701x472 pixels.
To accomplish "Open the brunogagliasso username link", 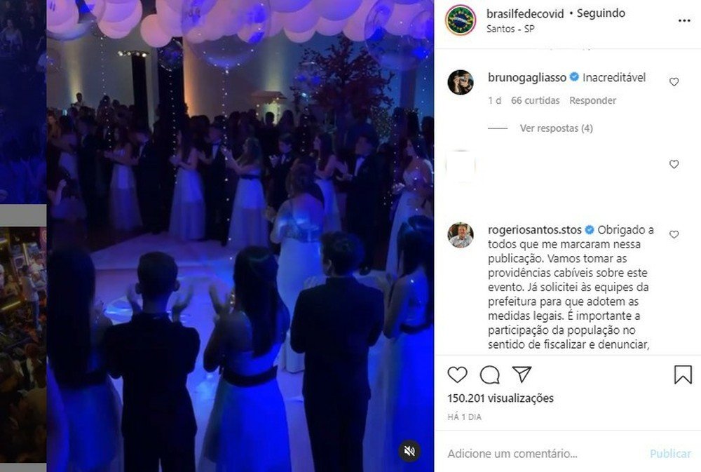I will tap(527, 78).
